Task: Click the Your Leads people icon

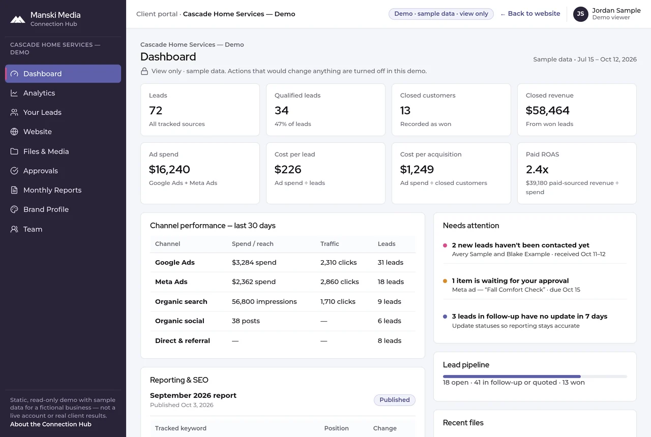Action: click(x=14, y=112)
